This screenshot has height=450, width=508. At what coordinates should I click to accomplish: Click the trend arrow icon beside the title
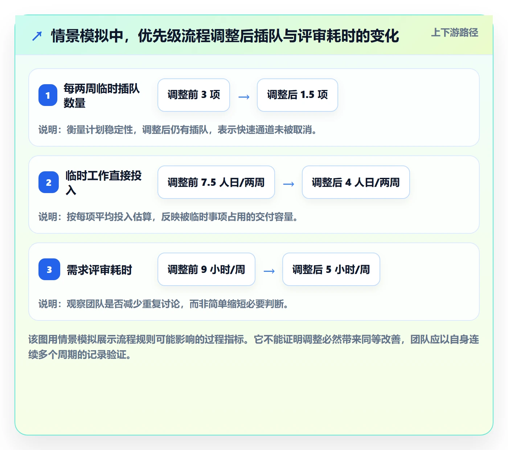37,36
